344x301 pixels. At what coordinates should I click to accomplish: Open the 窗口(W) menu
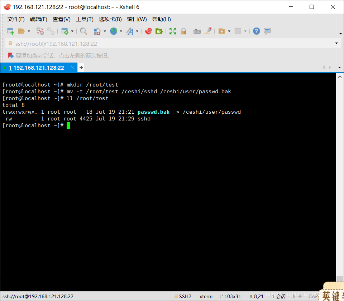tap(137, 19)
